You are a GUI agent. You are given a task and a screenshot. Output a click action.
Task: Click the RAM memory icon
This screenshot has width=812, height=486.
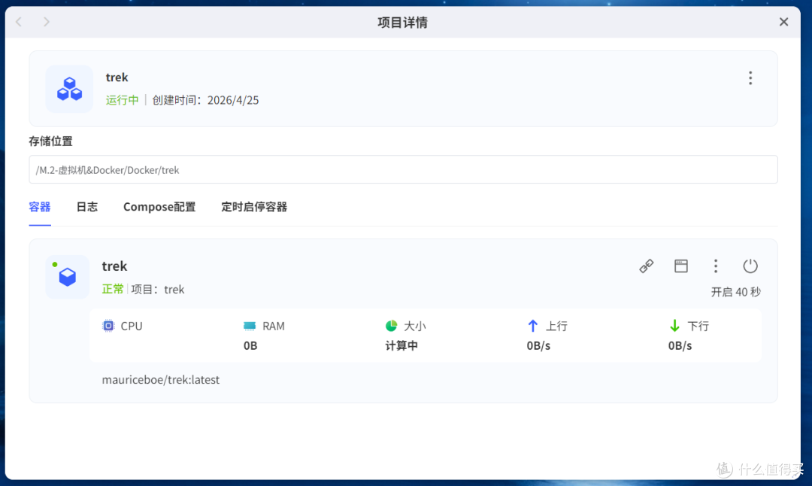[x=250, y=326]
